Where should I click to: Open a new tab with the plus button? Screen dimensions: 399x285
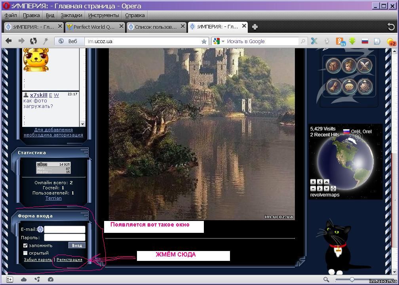[255, 26]
